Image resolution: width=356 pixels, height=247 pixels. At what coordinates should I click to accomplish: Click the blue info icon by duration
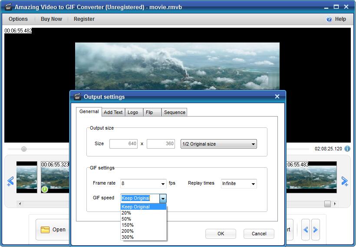pyautogui.click(x=347, y=149)
